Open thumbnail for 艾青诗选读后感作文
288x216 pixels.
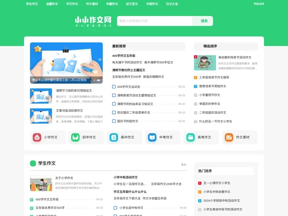click(41, 116)
